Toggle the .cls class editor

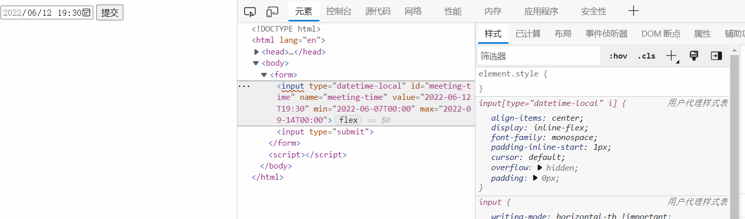[x=647, y=56]
